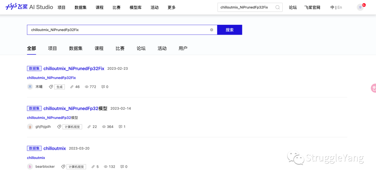
Task: Select the 全部 results tab
Action: (31, 48)
